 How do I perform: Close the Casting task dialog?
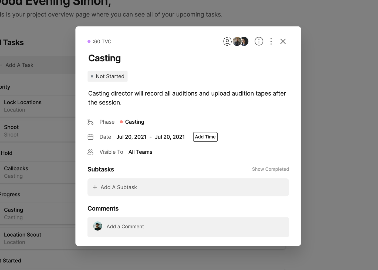pos(283,41)
